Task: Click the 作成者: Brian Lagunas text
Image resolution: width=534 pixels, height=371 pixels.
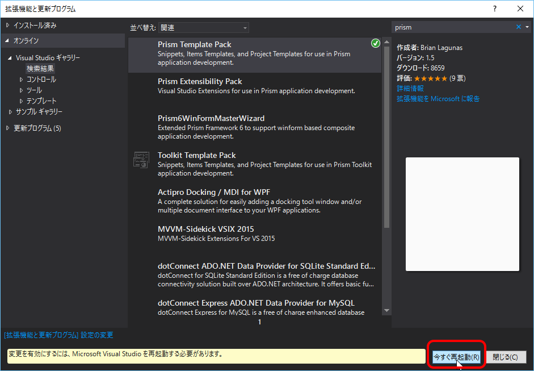Action: click(x=430, y=48)
